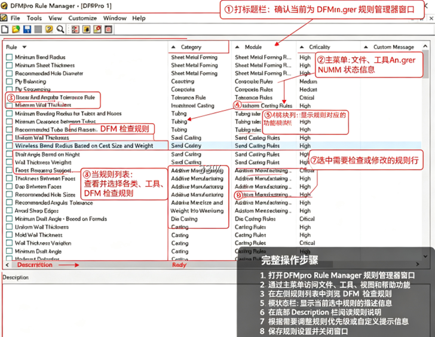Open the View menu
Viewport: 435px width, 337px height.
(55, 18)
